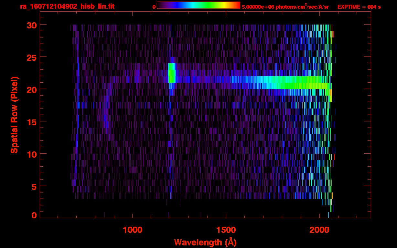Select the 2000 tick label on wavelength axis

click(x=319, y=230)
